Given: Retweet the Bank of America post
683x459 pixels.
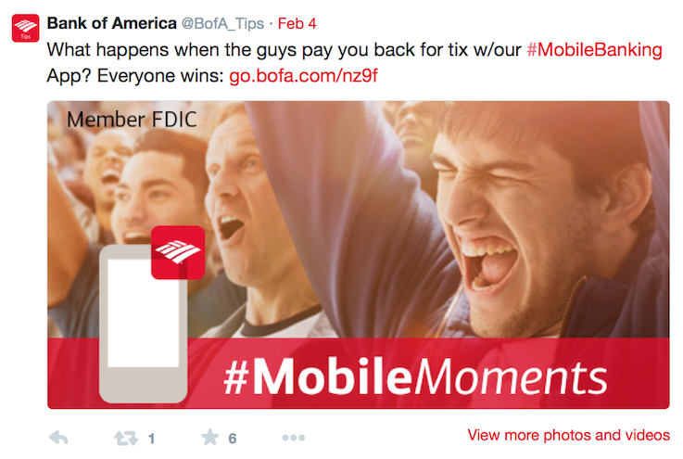Looking at the screenshot, I should (125, 438).
